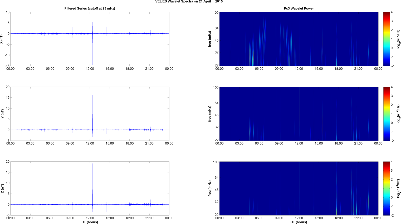The image size is (401, 224).
Task: Click the "Filtered Series (cutoff at 23 mHz)" heading
Action: pos(90,8)
